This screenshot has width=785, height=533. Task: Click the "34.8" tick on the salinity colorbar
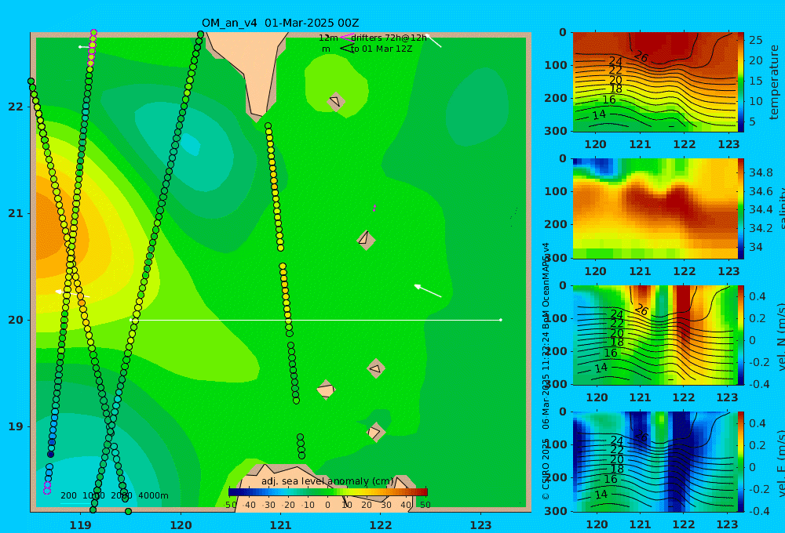coord(761,172)
